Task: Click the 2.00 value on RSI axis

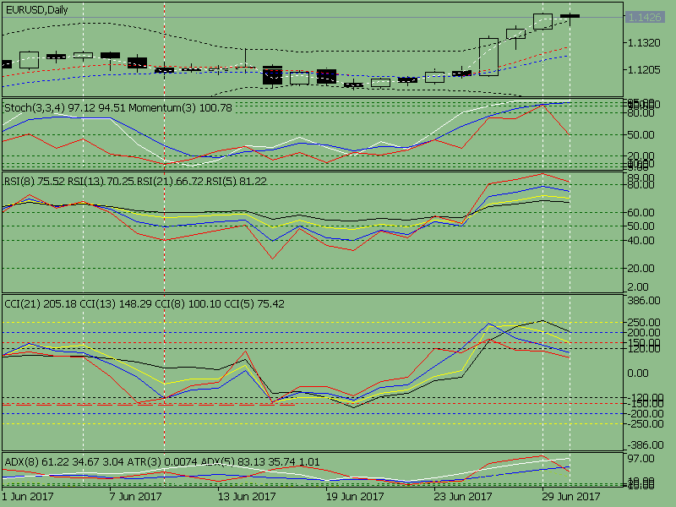Action: tap(638, 287)
